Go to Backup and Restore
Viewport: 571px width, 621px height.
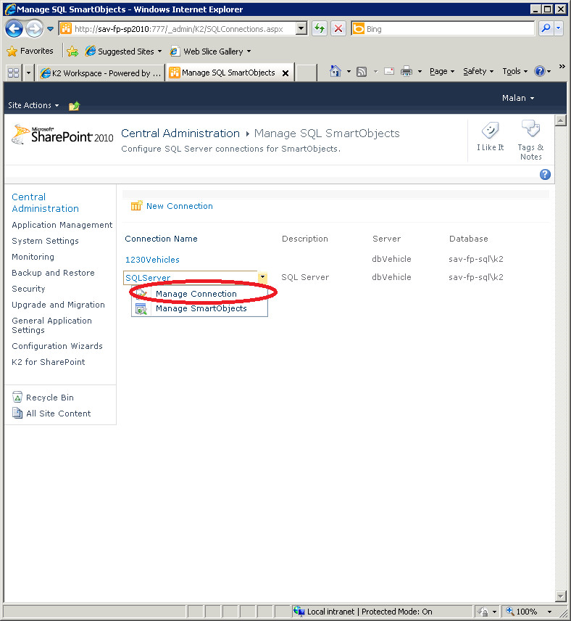pyautogui.click(x=53, y=273)
